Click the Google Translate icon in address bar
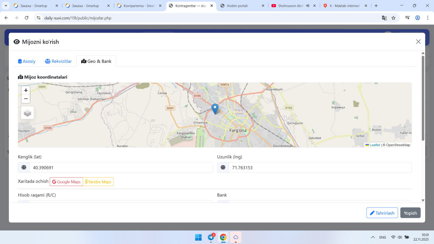Image resolution: width=434 pixels, height=244 pixels. 384,18
